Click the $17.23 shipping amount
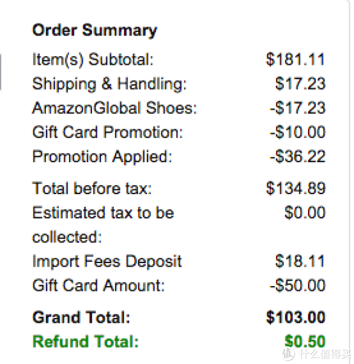The height and width of the screenshot is (364, 354). click(300, 84)
